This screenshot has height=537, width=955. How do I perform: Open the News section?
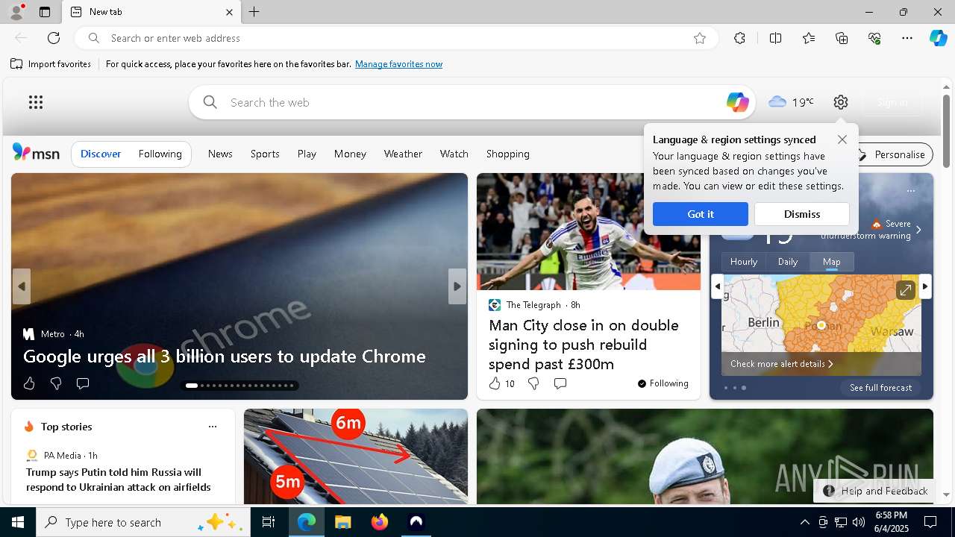[x=220, y=154]
